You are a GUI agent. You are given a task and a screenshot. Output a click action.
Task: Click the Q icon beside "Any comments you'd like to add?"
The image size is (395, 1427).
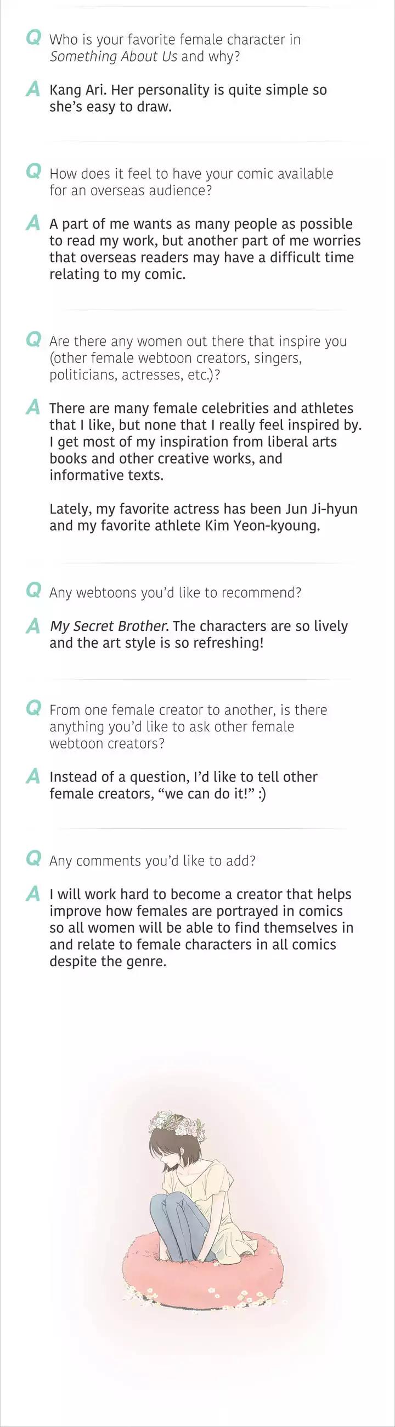[x=33, y=858]
